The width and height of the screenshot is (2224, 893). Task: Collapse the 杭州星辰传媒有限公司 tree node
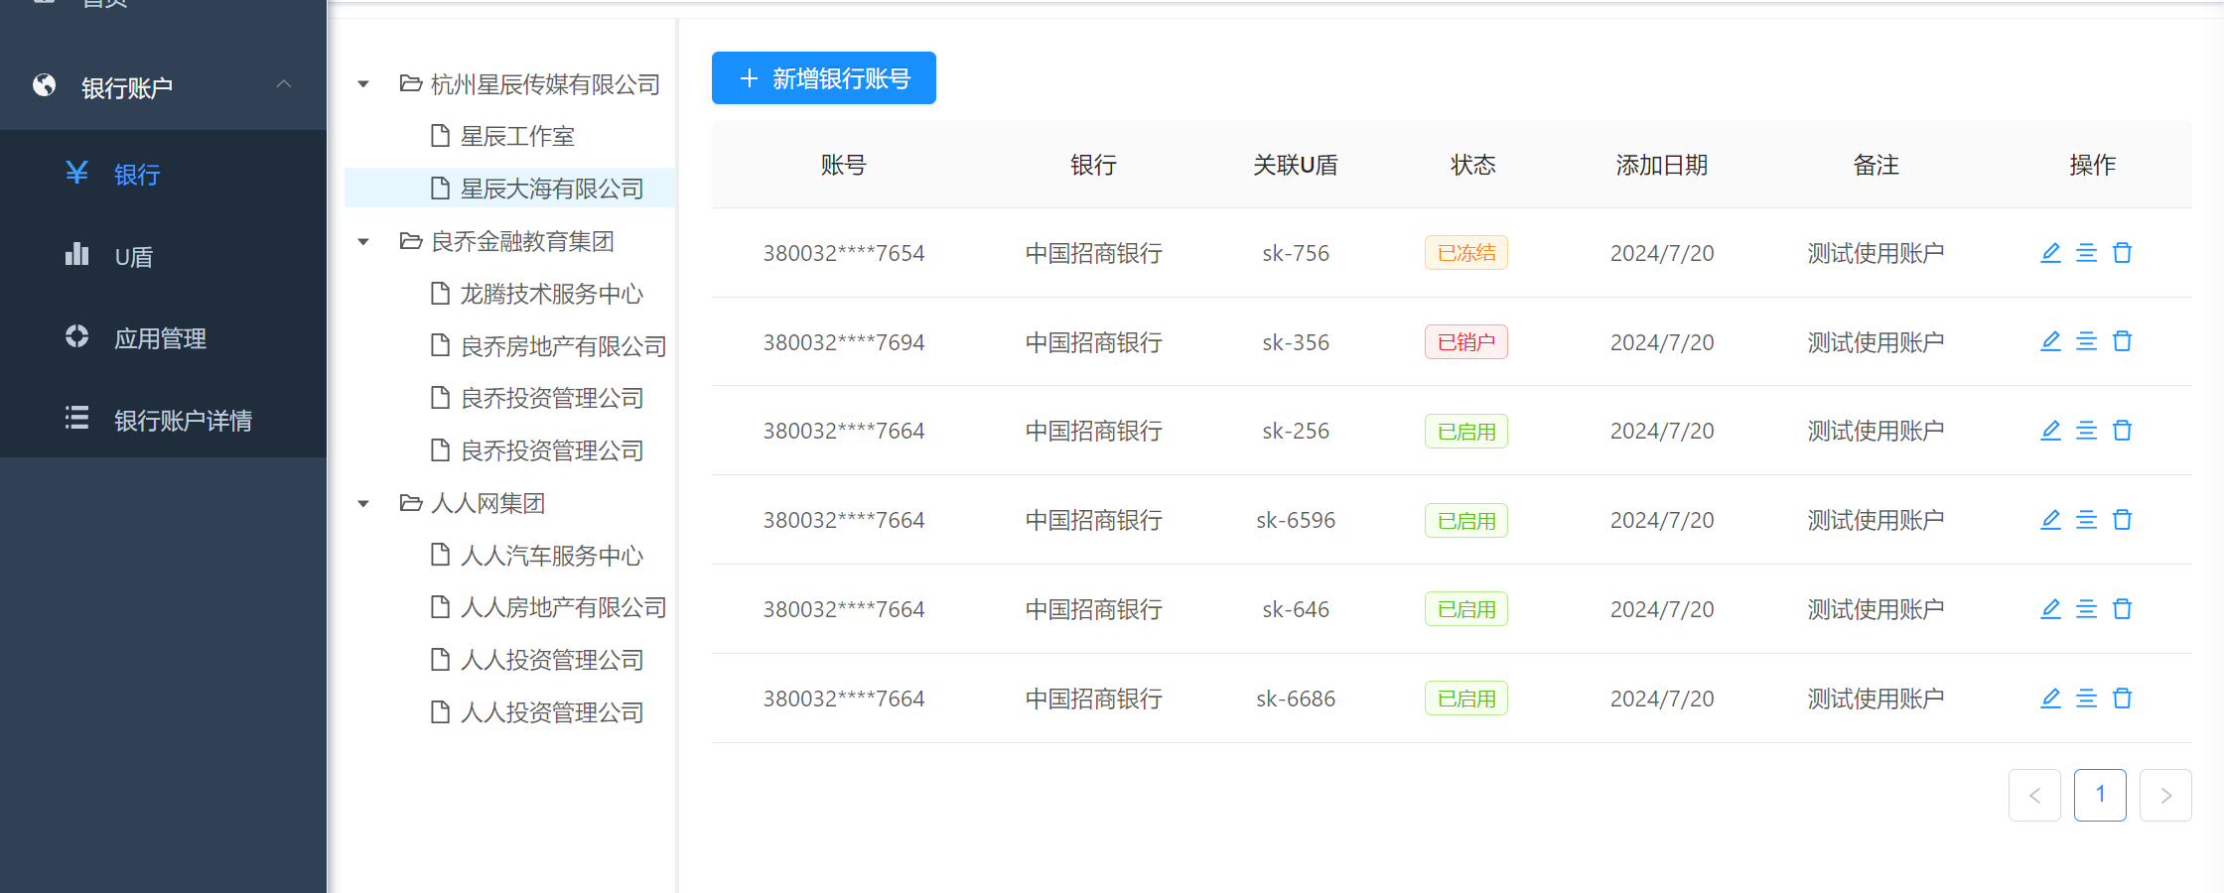point(363,84)
